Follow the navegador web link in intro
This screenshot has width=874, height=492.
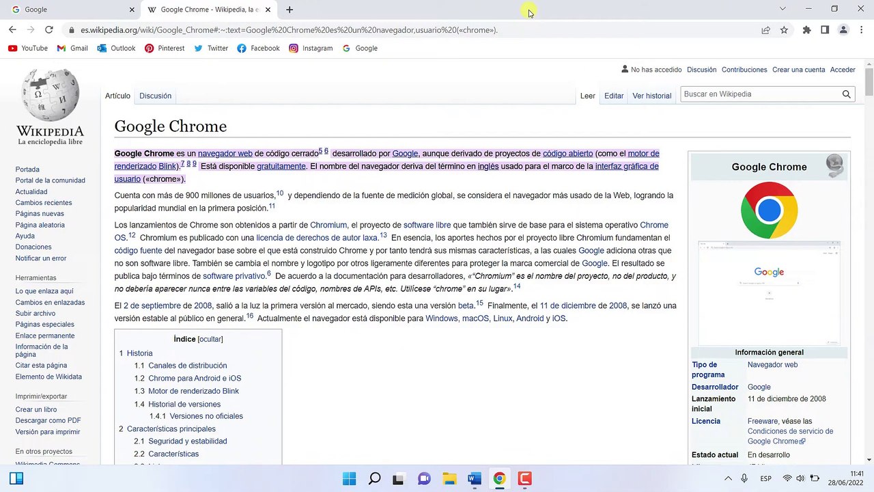click(225, 154)
